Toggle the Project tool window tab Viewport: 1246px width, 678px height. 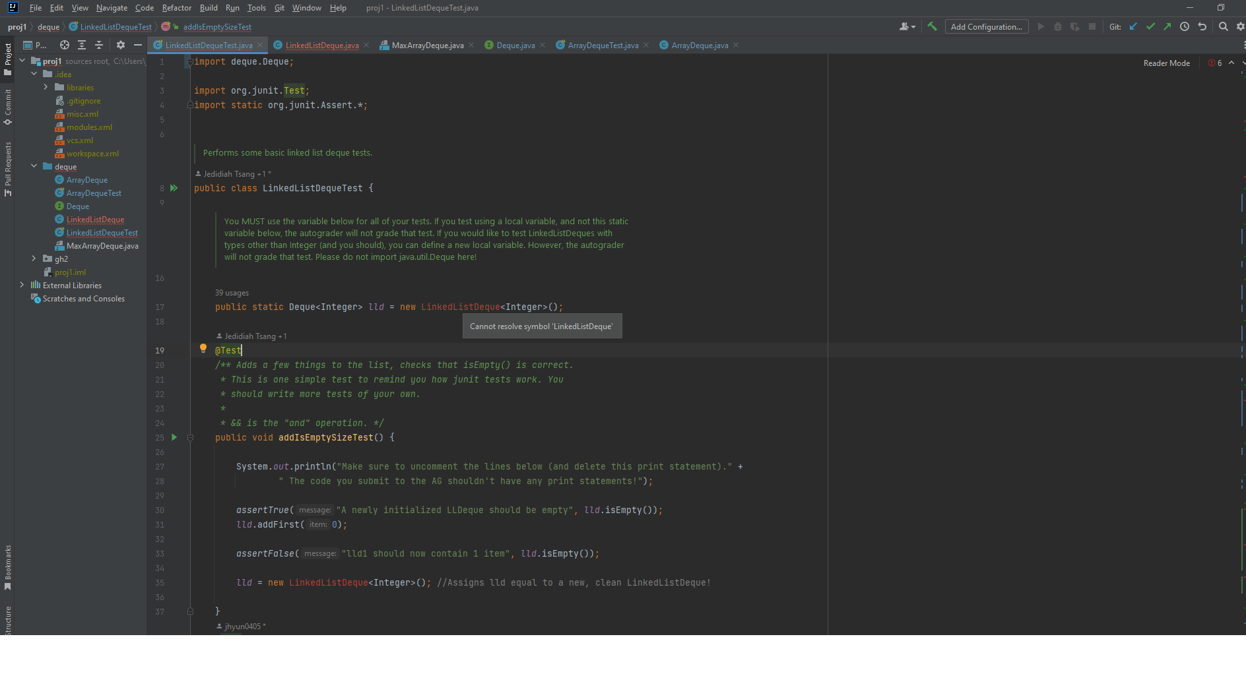coord(8,58)
